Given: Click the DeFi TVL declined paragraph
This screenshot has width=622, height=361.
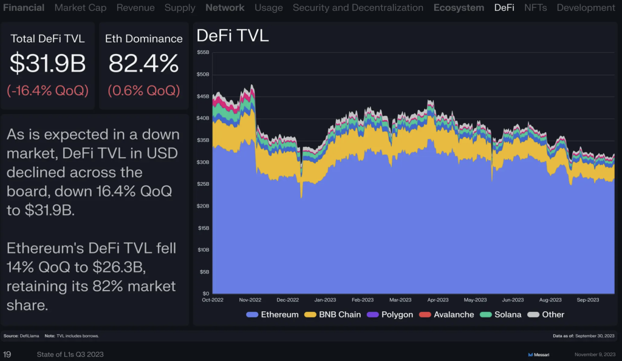Looking at the screenshot, I should pyautogui.click(x=93, y=172).
